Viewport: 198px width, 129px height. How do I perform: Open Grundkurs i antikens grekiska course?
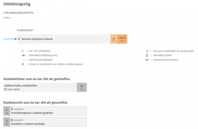[28, 124]
